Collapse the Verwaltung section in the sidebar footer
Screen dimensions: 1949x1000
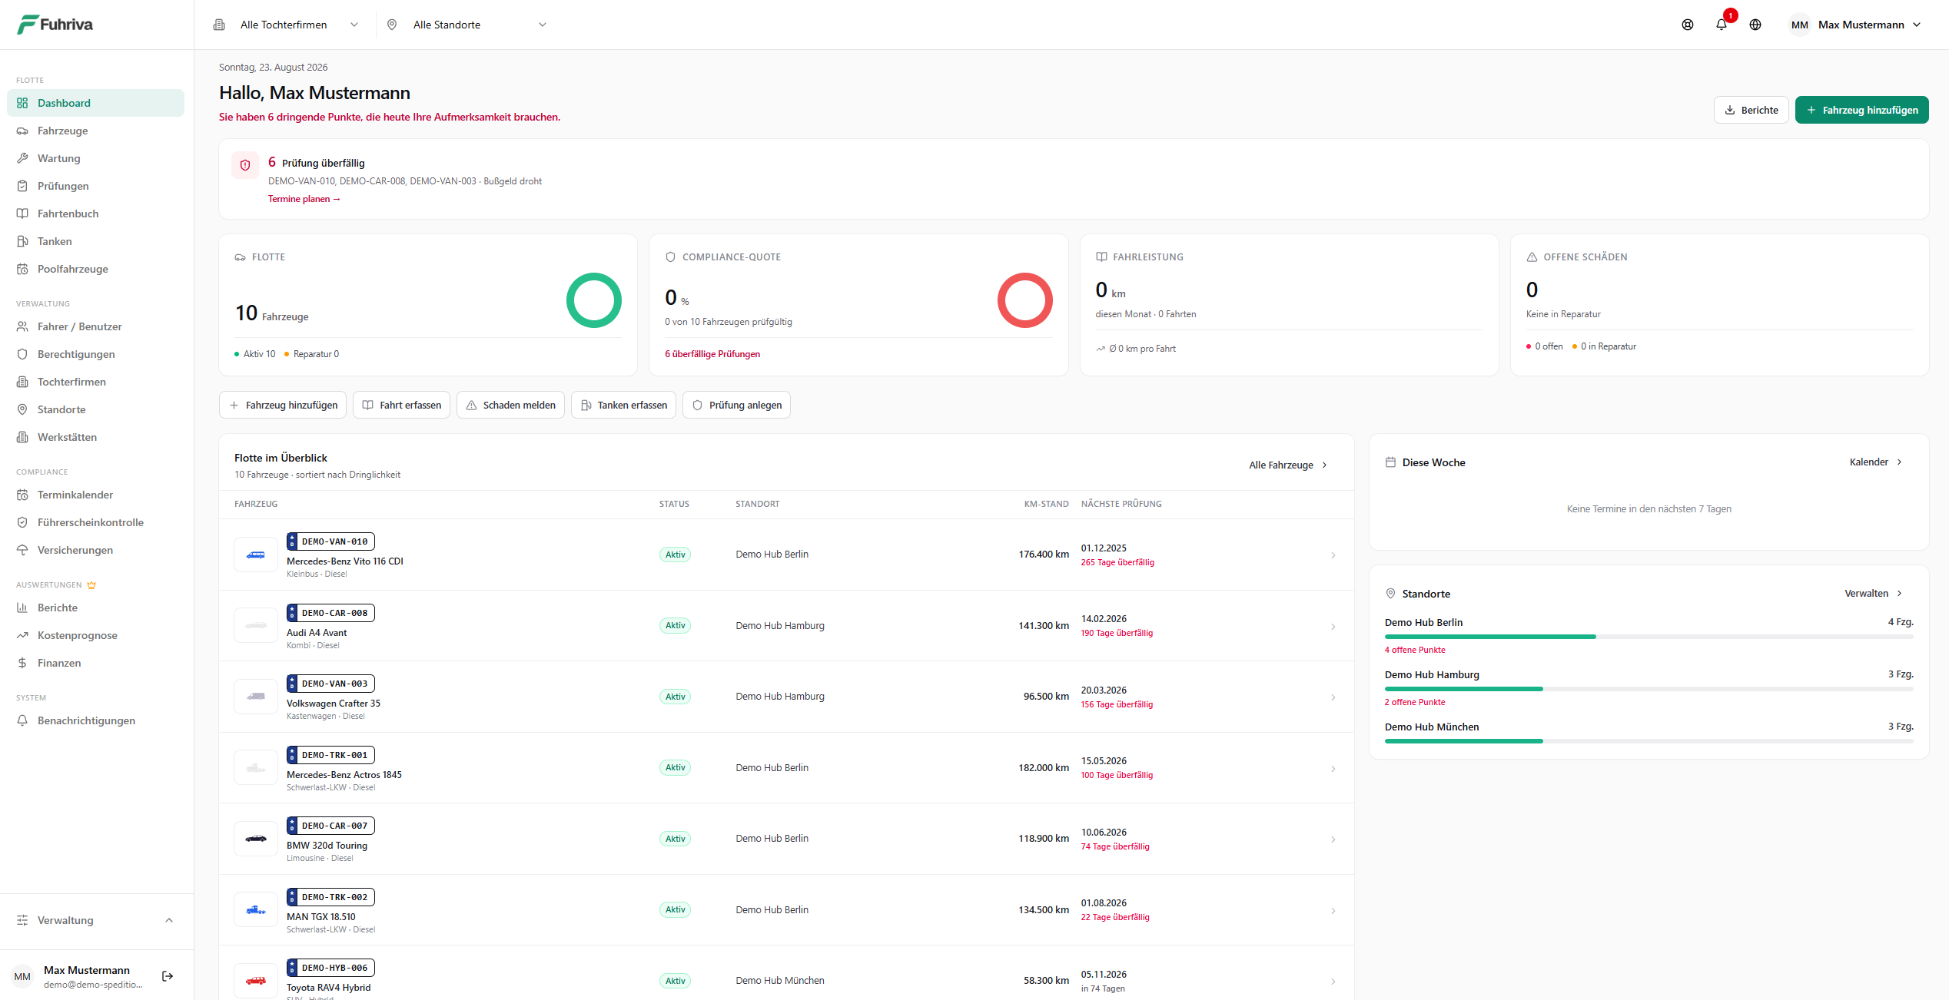pos(97,920)
